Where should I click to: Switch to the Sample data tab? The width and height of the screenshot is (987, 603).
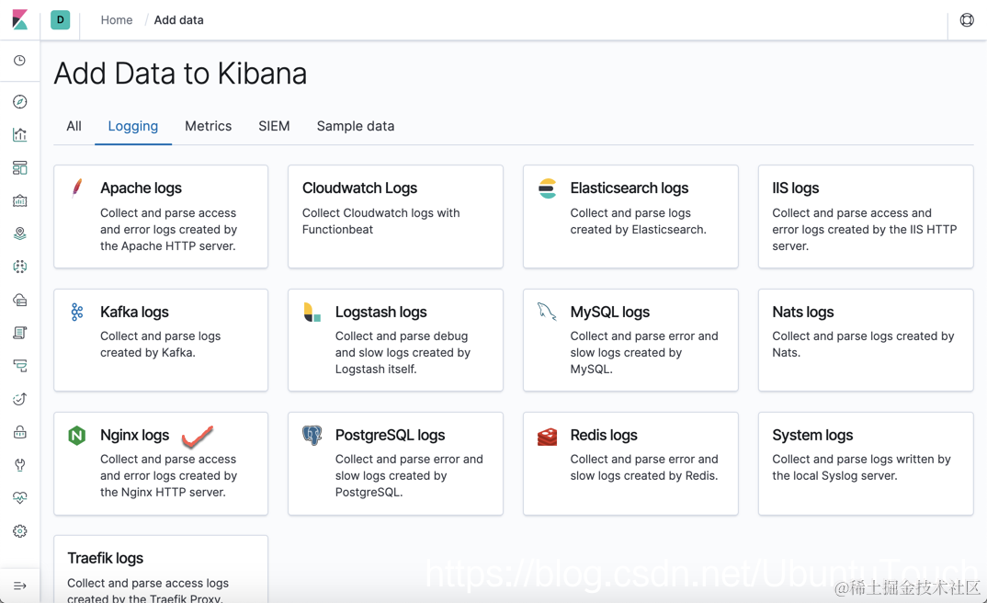[355, 126]
